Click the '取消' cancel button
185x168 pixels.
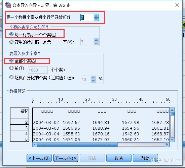click(x=119, y=158)
